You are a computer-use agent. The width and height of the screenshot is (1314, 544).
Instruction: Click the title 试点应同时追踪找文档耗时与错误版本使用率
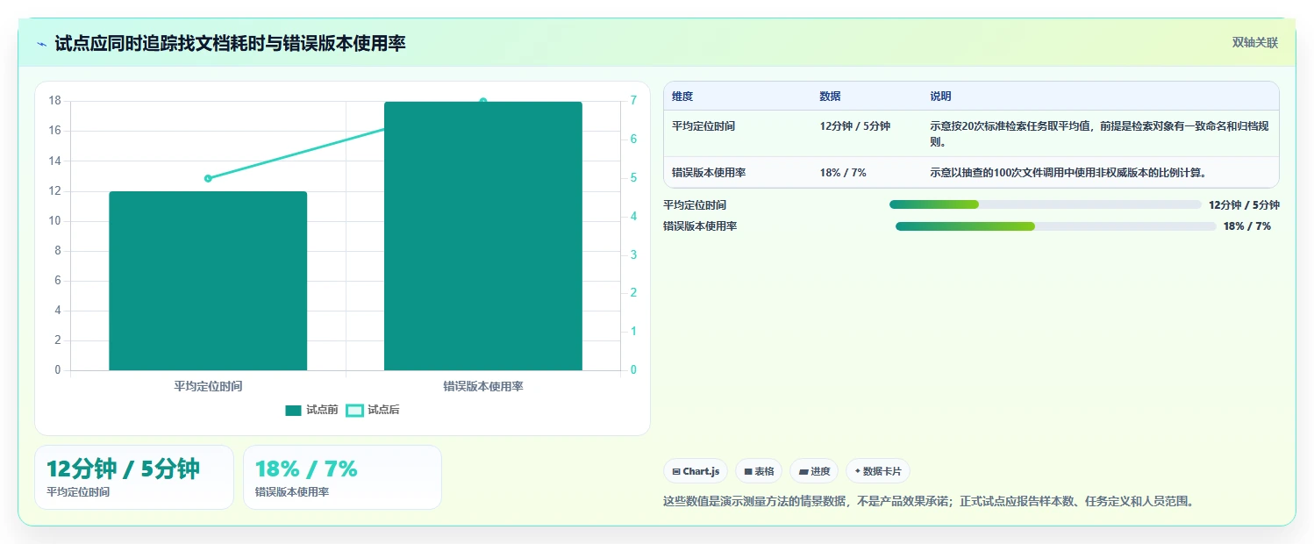click(x=230, y=44)
